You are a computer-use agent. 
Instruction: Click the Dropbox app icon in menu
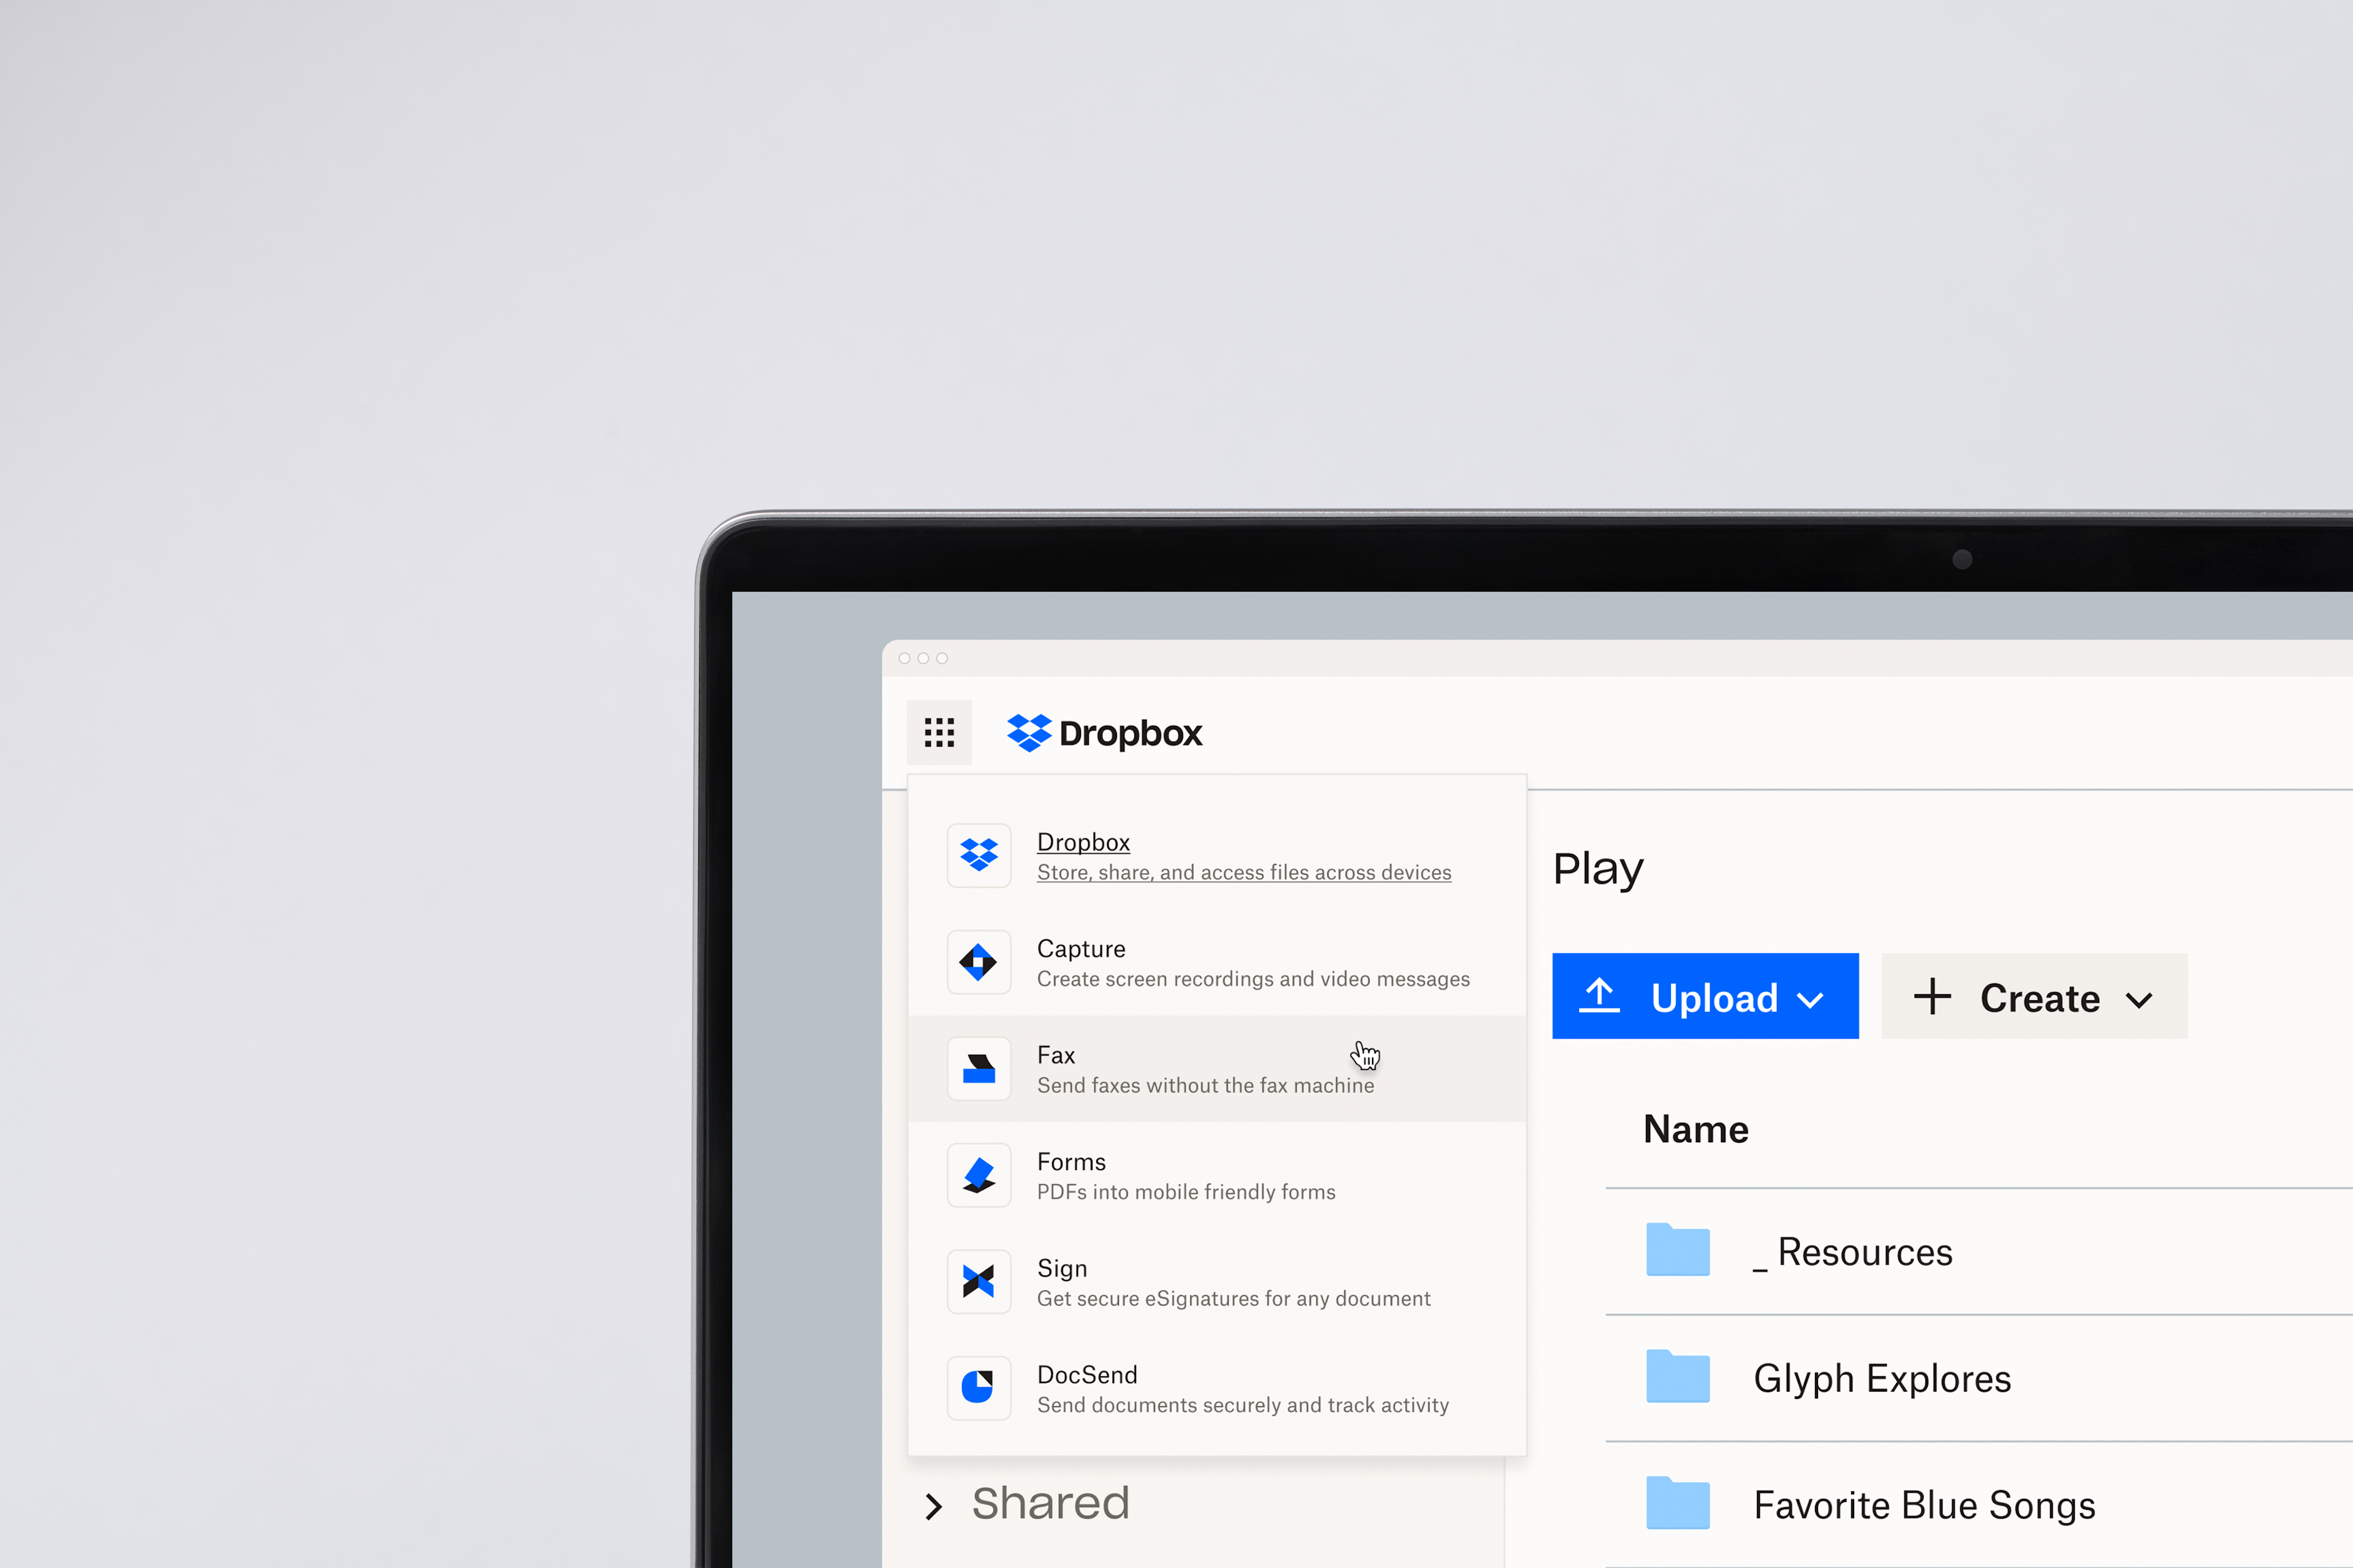pos(979,855)
